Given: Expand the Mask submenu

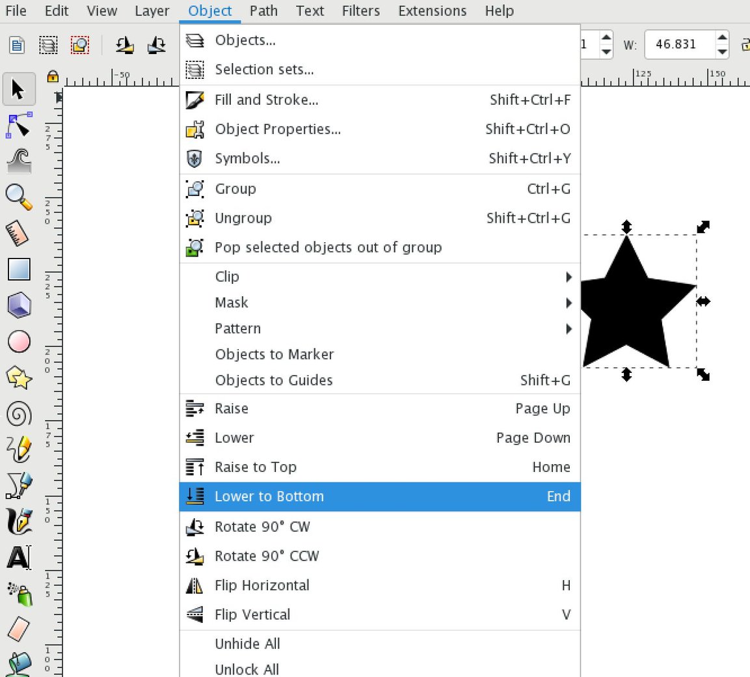Looking at the screenshot, I should 232,303.
